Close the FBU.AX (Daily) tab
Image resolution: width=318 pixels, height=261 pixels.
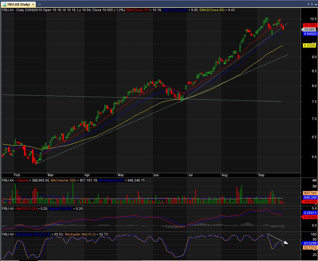click(33, 4)
